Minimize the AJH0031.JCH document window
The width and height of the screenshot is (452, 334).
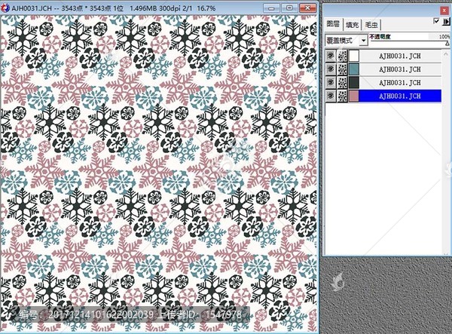[271, 8]
